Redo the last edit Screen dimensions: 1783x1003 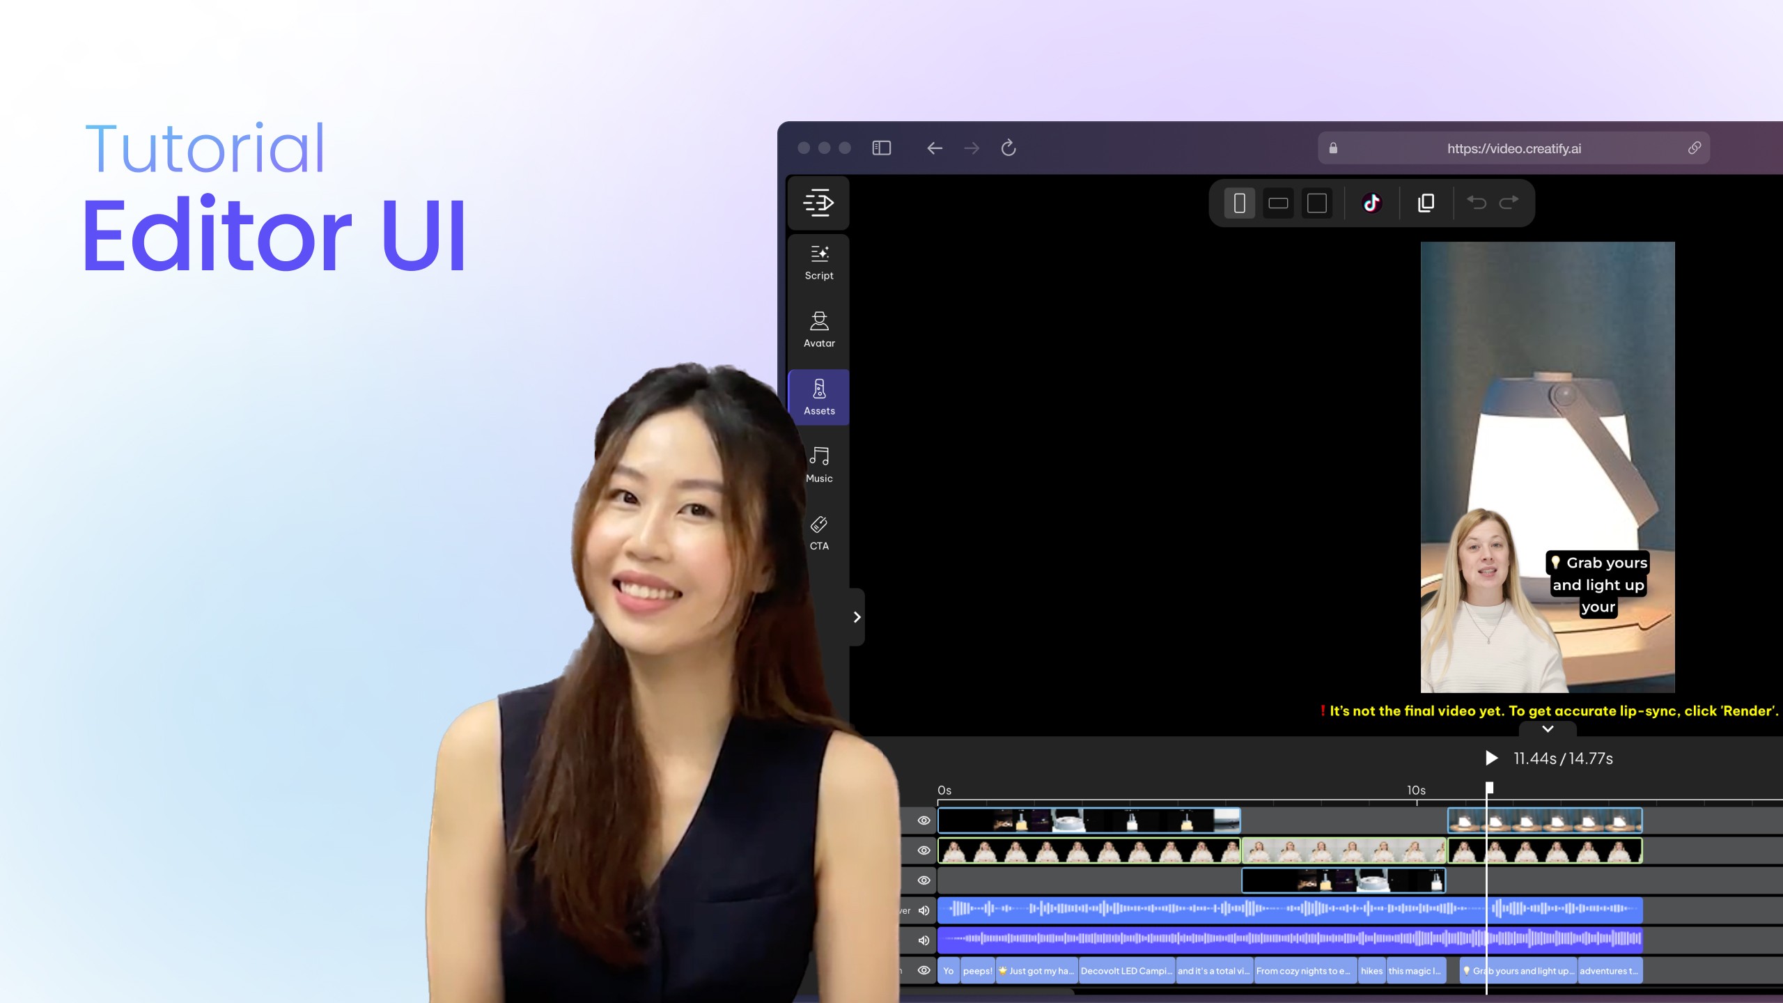(x=1509, y=203)
